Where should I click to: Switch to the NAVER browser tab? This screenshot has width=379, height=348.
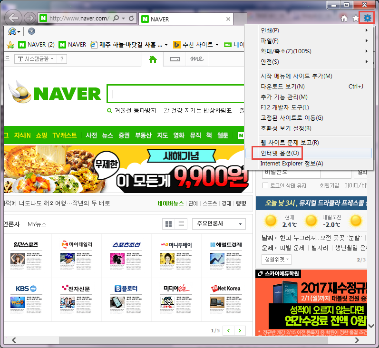pyautogui.click(x=186, y=19)
